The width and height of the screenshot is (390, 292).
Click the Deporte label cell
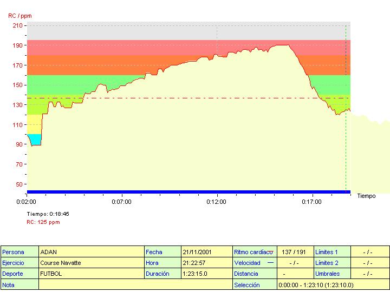pyautogui.click(x=19, y=274)
